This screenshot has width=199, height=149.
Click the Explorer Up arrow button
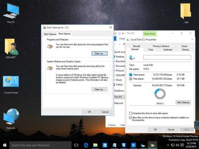124,44
